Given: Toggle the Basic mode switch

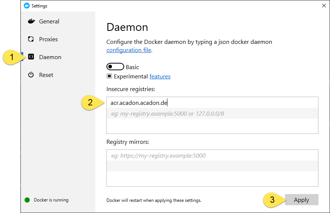Looking at the screenshot, I should pos(115,67).
